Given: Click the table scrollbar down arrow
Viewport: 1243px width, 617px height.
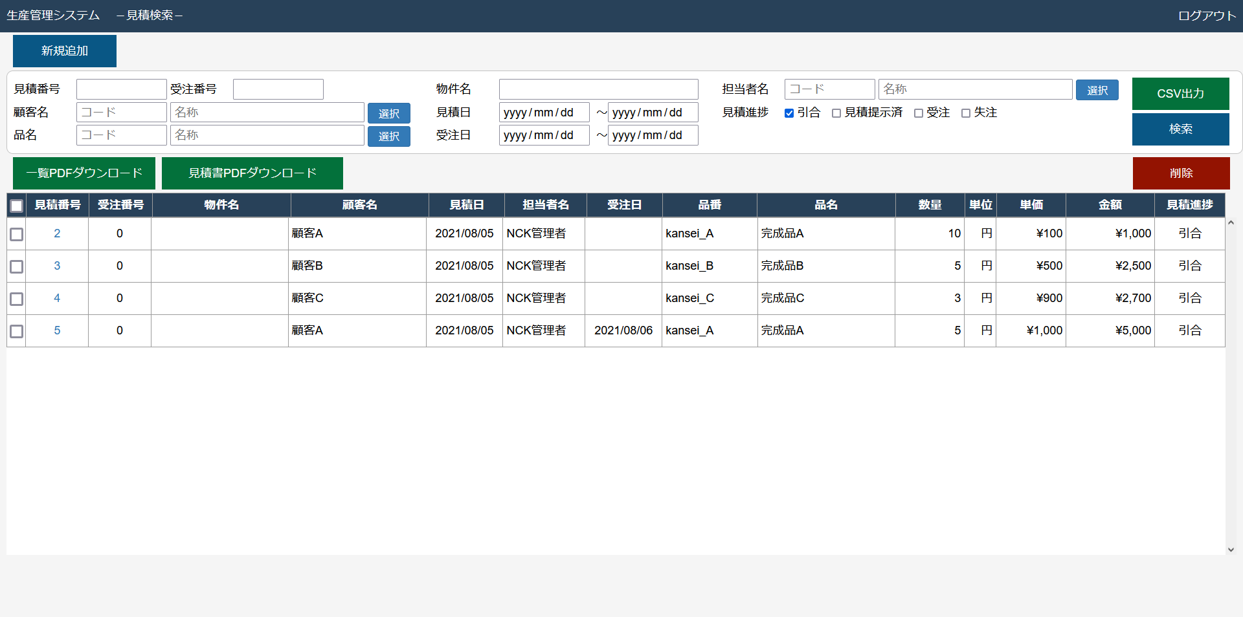Looking at the screenshot, I should 1231,550.
